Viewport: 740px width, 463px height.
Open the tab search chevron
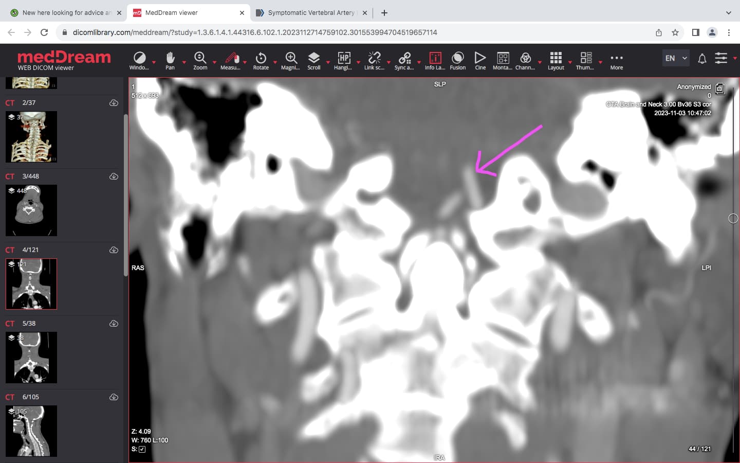728,13
